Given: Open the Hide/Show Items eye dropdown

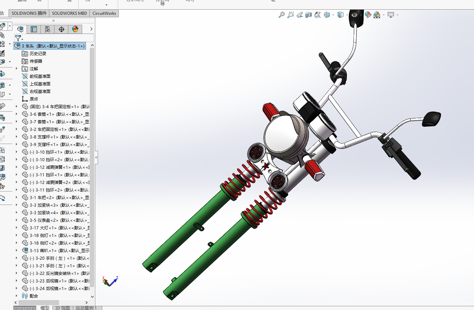Looking at the screenshot, I should click(361, 15).
